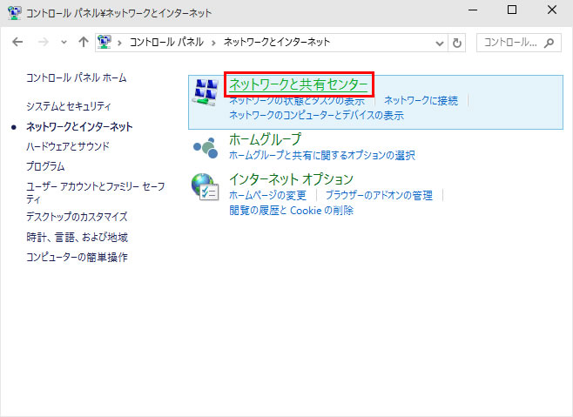The height and width of the screenshot is (417, 573).
Task: Click the Control Panel search field
Action: (x=518, y=43)
